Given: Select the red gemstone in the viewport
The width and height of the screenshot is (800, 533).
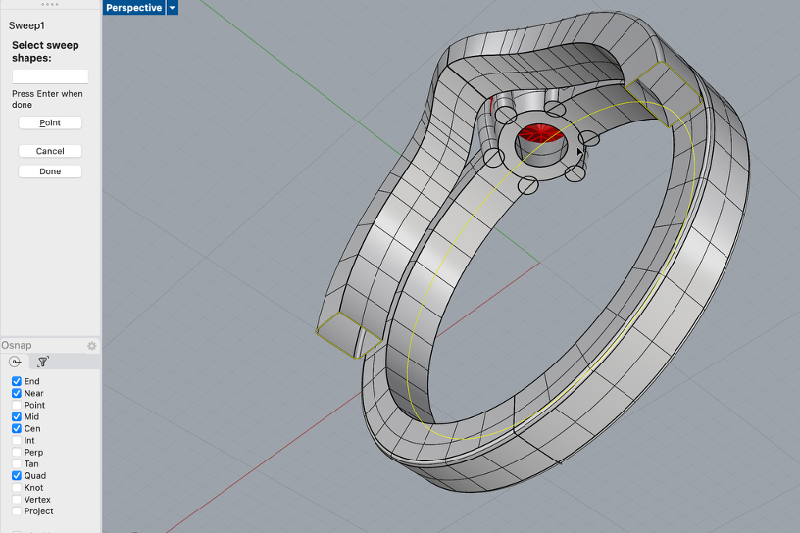Looking at the screenshot, I should (540, 134).
